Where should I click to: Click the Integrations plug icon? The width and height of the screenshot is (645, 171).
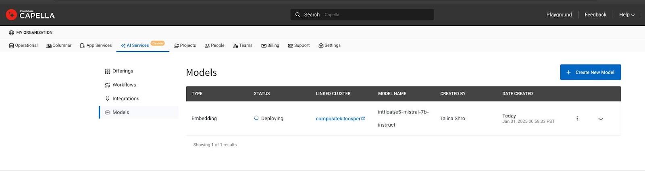coord(107,99)
